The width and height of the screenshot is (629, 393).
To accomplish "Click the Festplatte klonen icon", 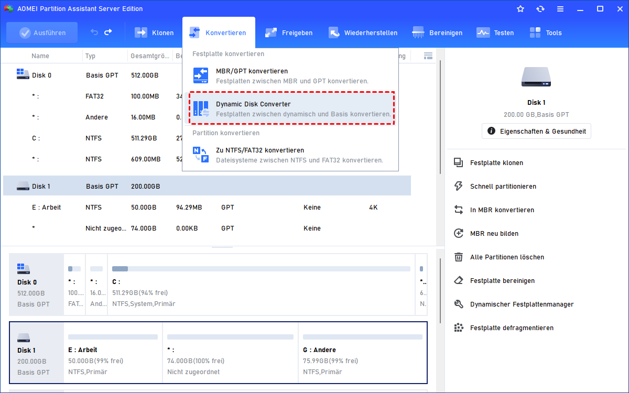I will (x=459, y=163).
